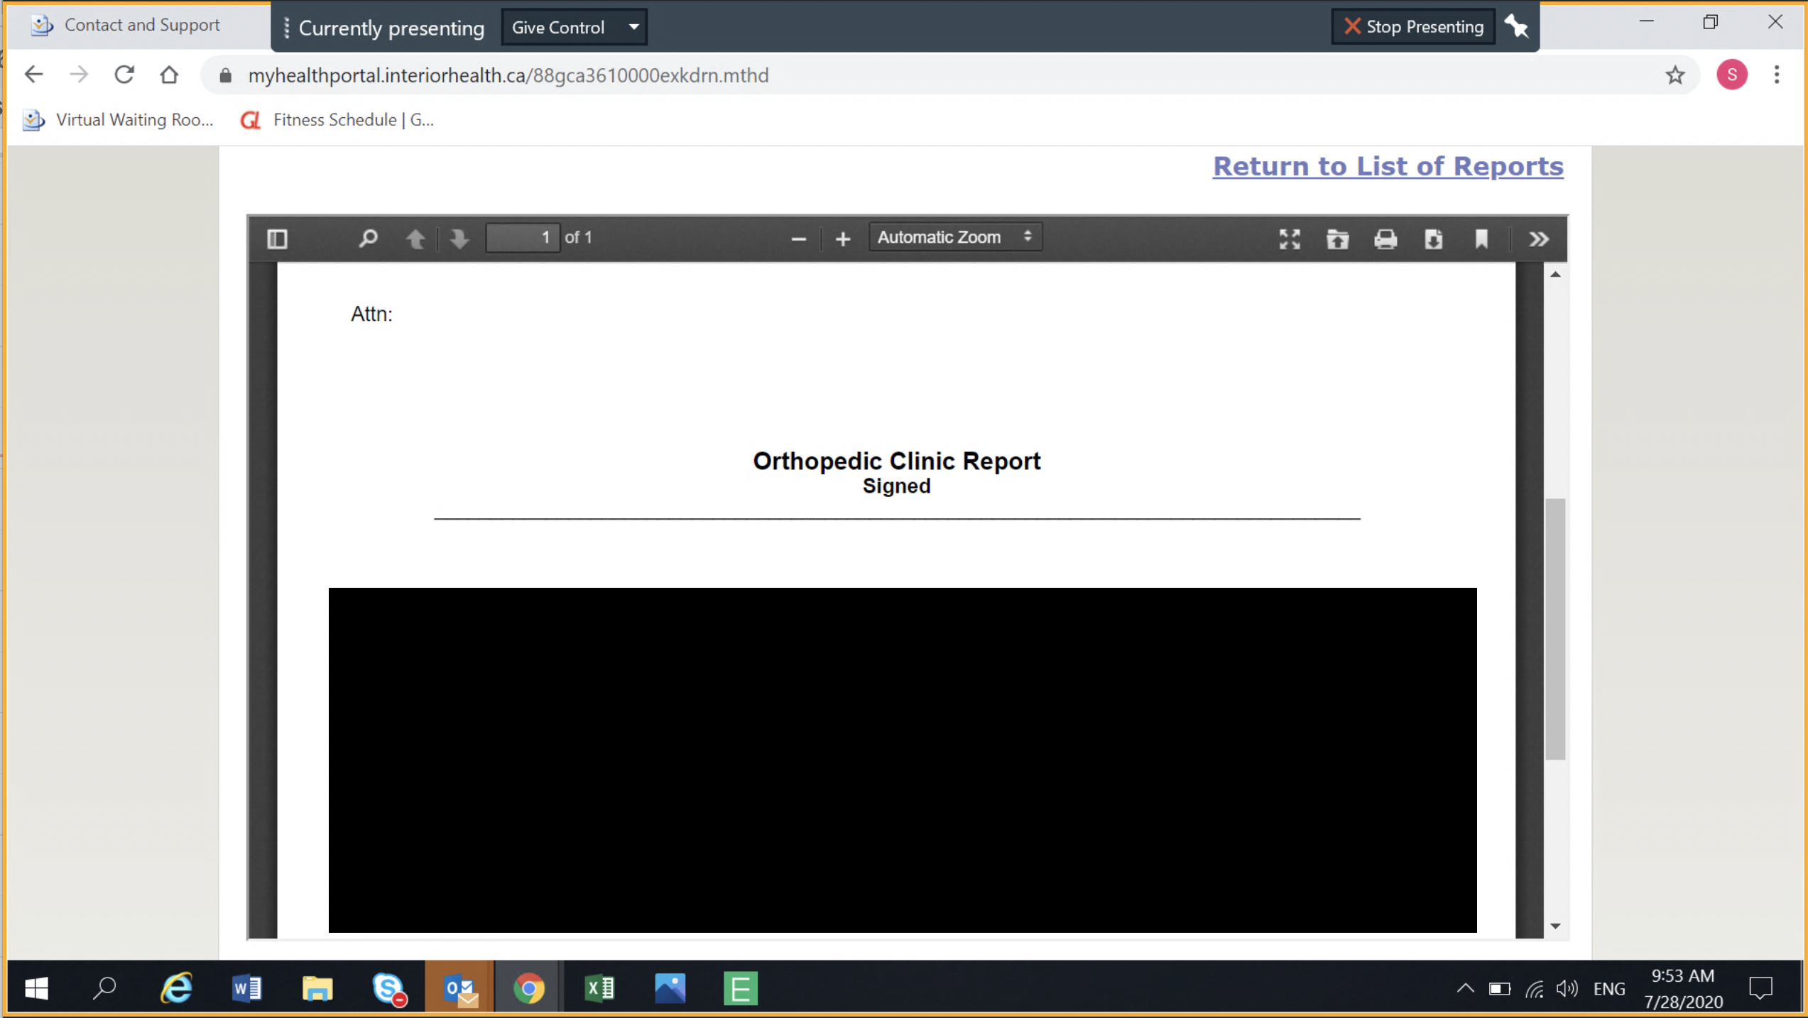Go to next page arrow in PDF

pyautogui.click(x=459, y=239)
